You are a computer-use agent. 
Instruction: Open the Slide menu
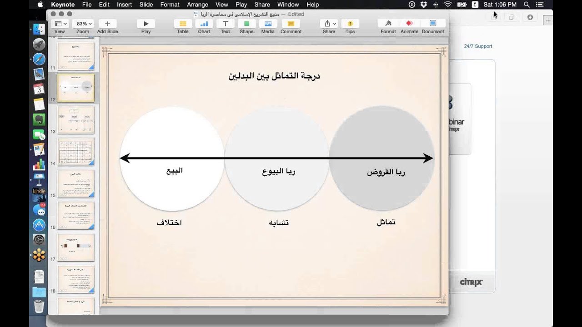click(146, 5)
